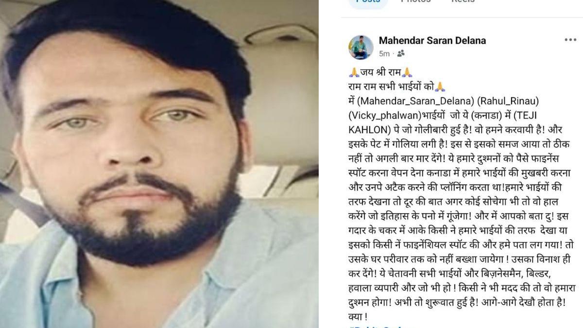Switch to the Reels tab

(463, 1)
